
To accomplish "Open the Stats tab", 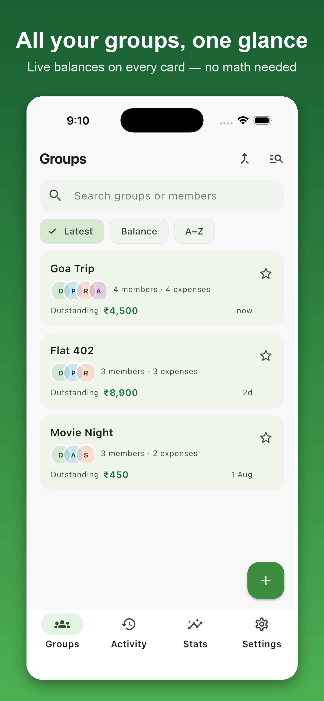I will click(195, 633).
